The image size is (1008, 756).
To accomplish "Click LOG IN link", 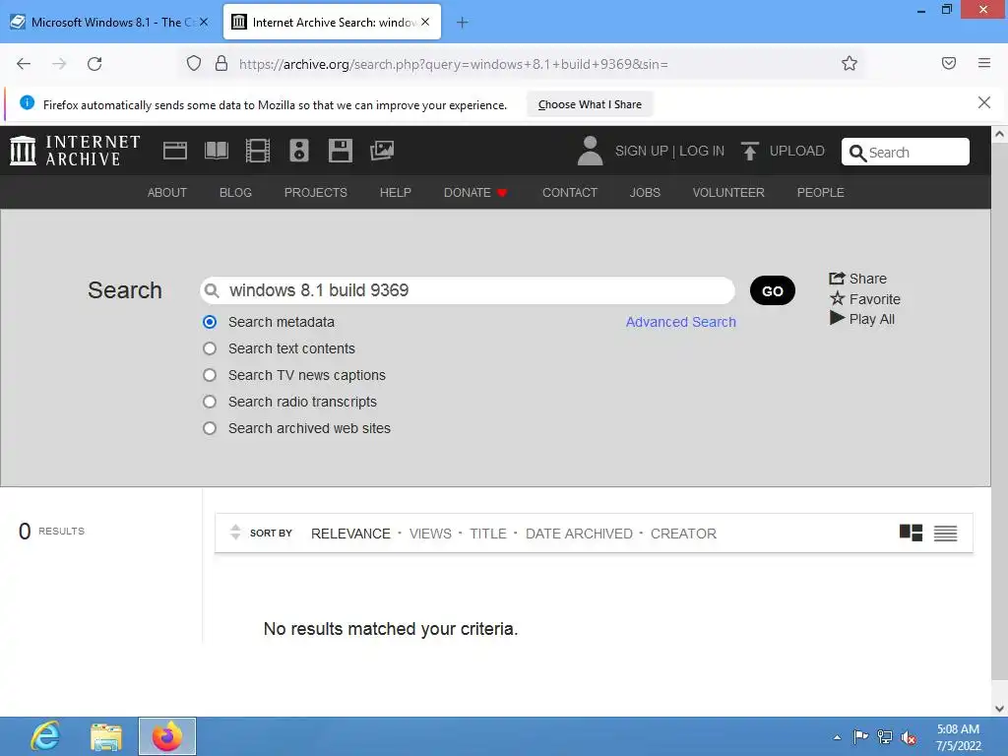I will click(x=701, y=151).
